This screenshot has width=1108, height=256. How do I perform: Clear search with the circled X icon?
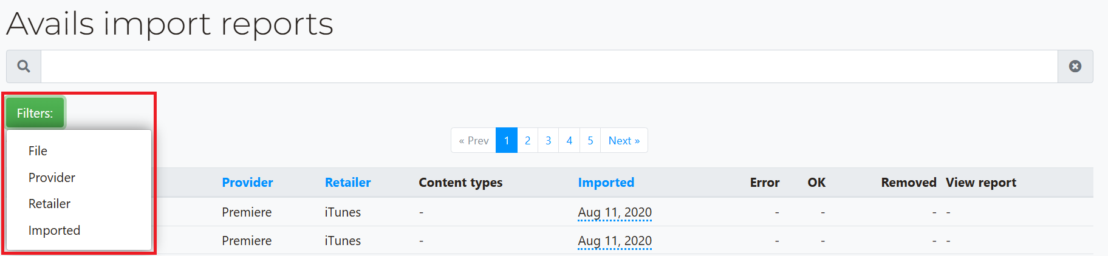(x=1075, y=66)
